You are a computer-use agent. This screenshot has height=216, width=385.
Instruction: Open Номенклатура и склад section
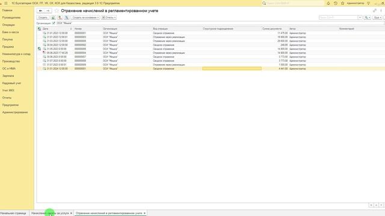pos(16,54)
